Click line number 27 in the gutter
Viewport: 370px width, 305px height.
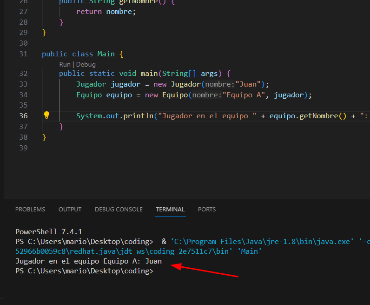(23, 12)
